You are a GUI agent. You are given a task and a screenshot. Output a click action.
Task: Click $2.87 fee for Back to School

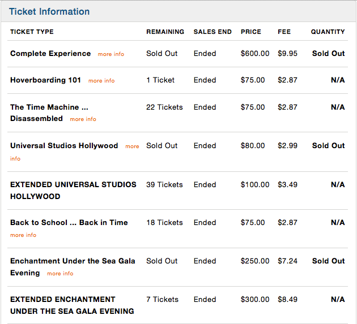[287, 222]
